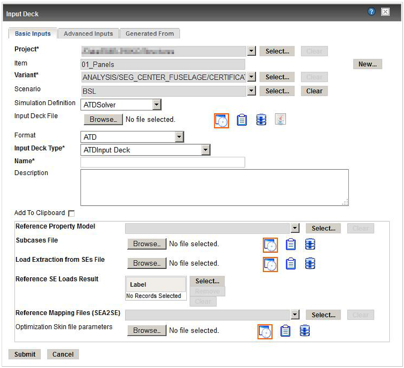Expand the Project dropdown arrow
This screenshot has width=404, height=368.
pos(251,51)
